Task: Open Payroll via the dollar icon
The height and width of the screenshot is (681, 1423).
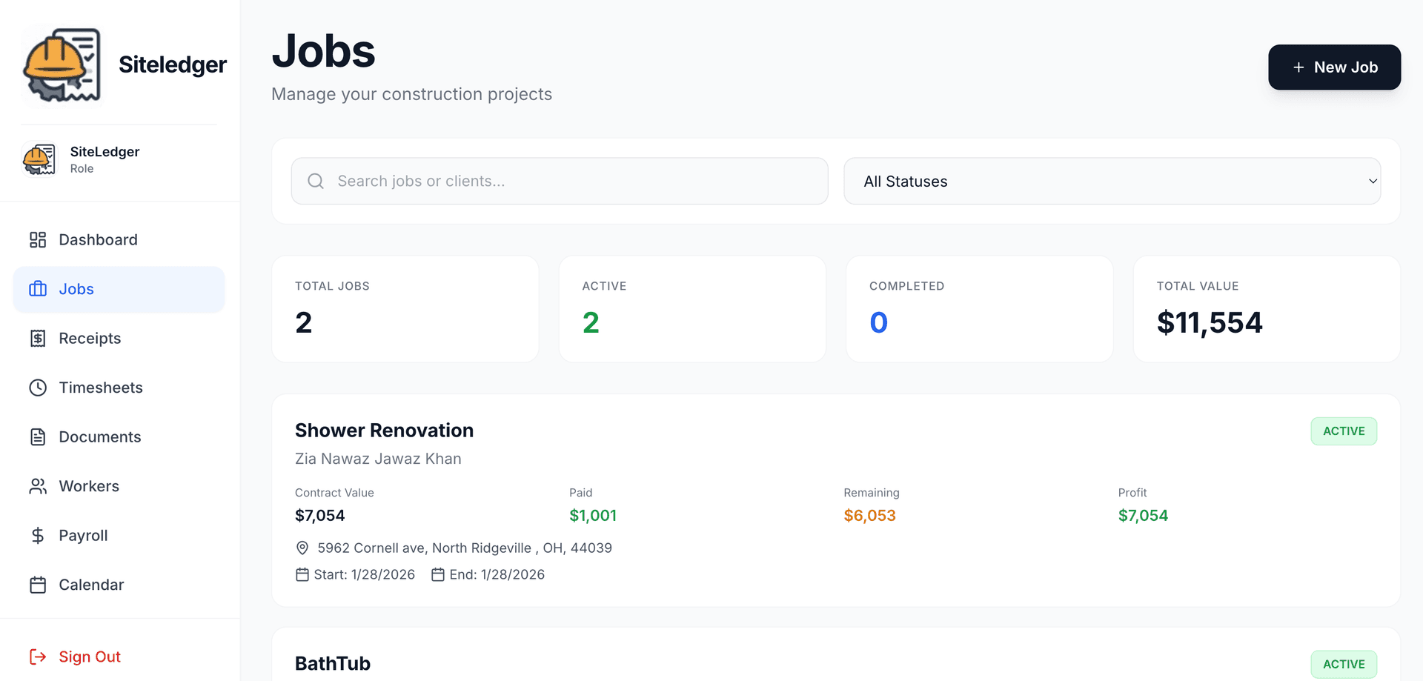Action: point(38,535)
